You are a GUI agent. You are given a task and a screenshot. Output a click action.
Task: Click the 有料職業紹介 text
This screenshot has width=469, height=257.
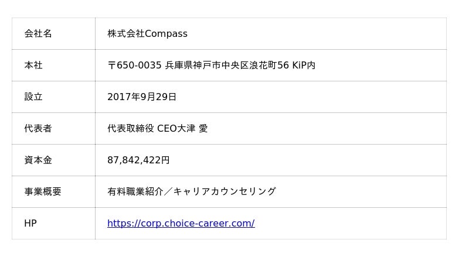pos(135,191)
